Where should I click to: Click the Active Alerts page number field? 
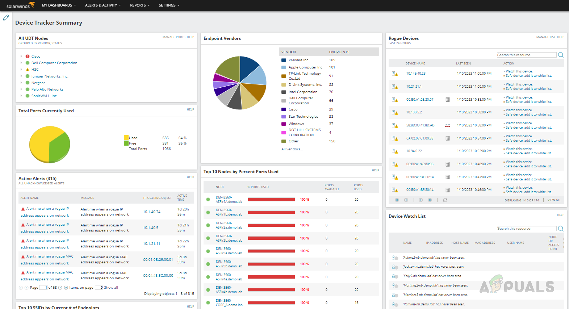pyautogui.click(x=43, y=288)
